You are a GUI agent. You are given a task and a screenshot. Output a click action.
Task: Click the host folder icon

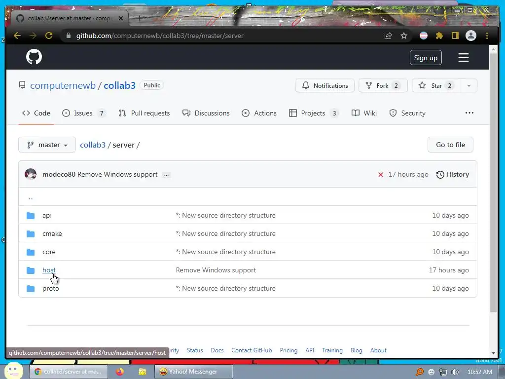pos(31,270)
